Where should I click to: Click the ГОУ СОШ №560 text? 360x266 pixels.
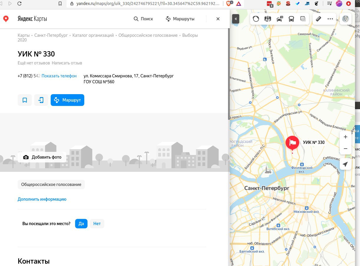[99, 82]
